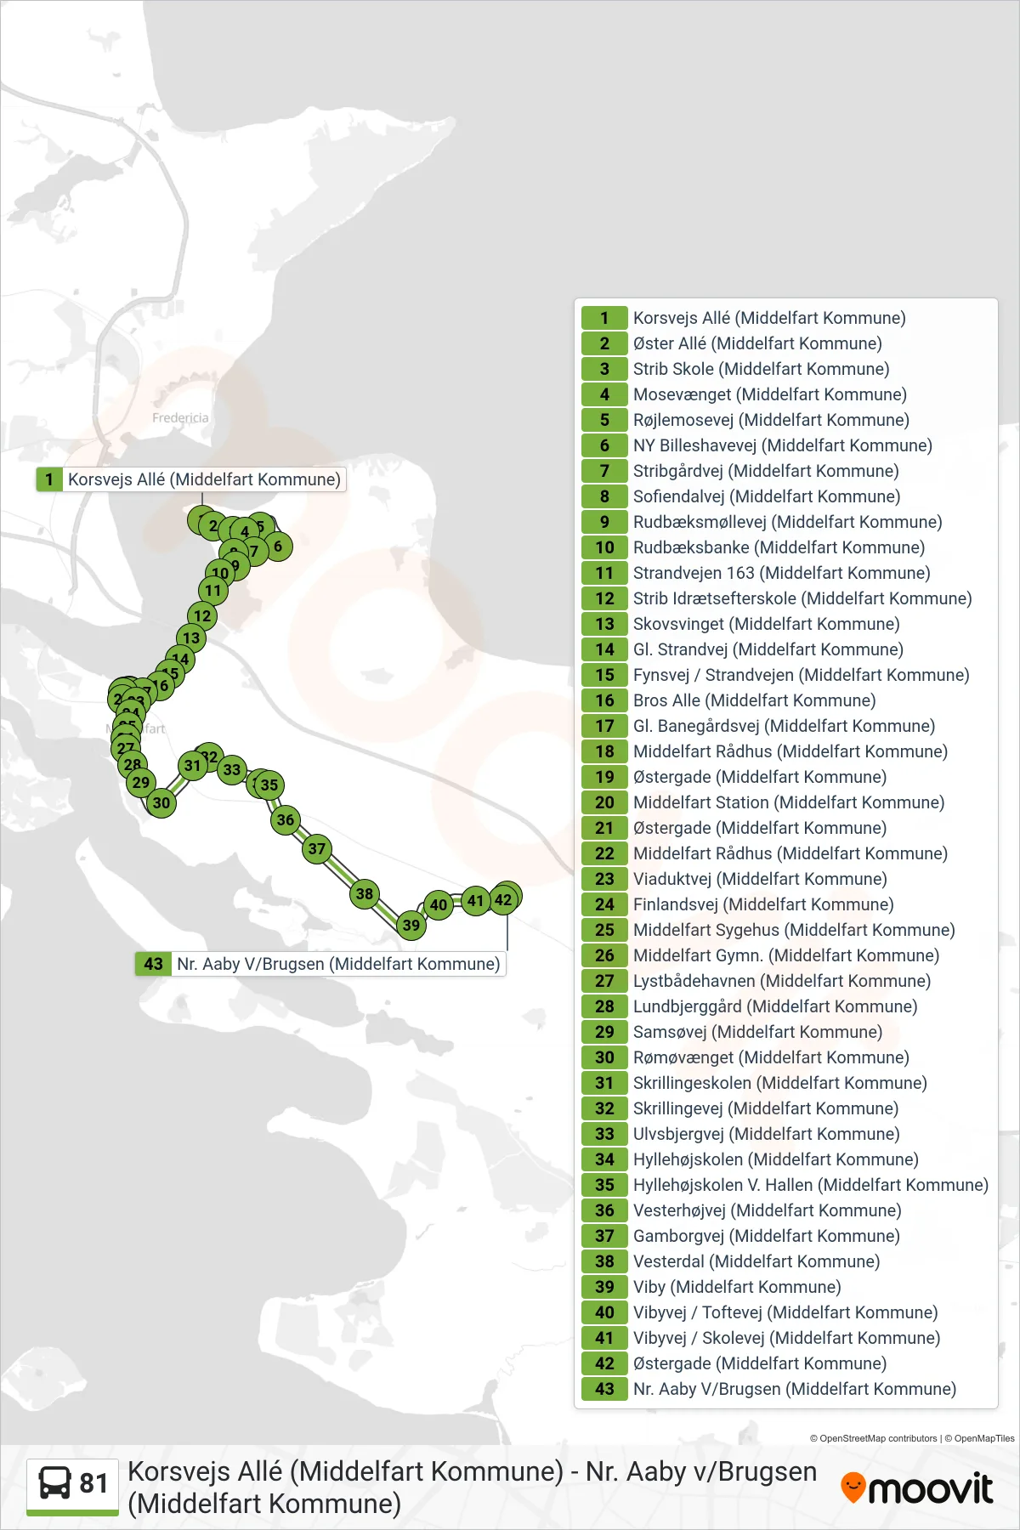This screenshot has width=1020, height=1530.
Task: Select stop 2 Øster Allé in list
Action: [785, 343]
